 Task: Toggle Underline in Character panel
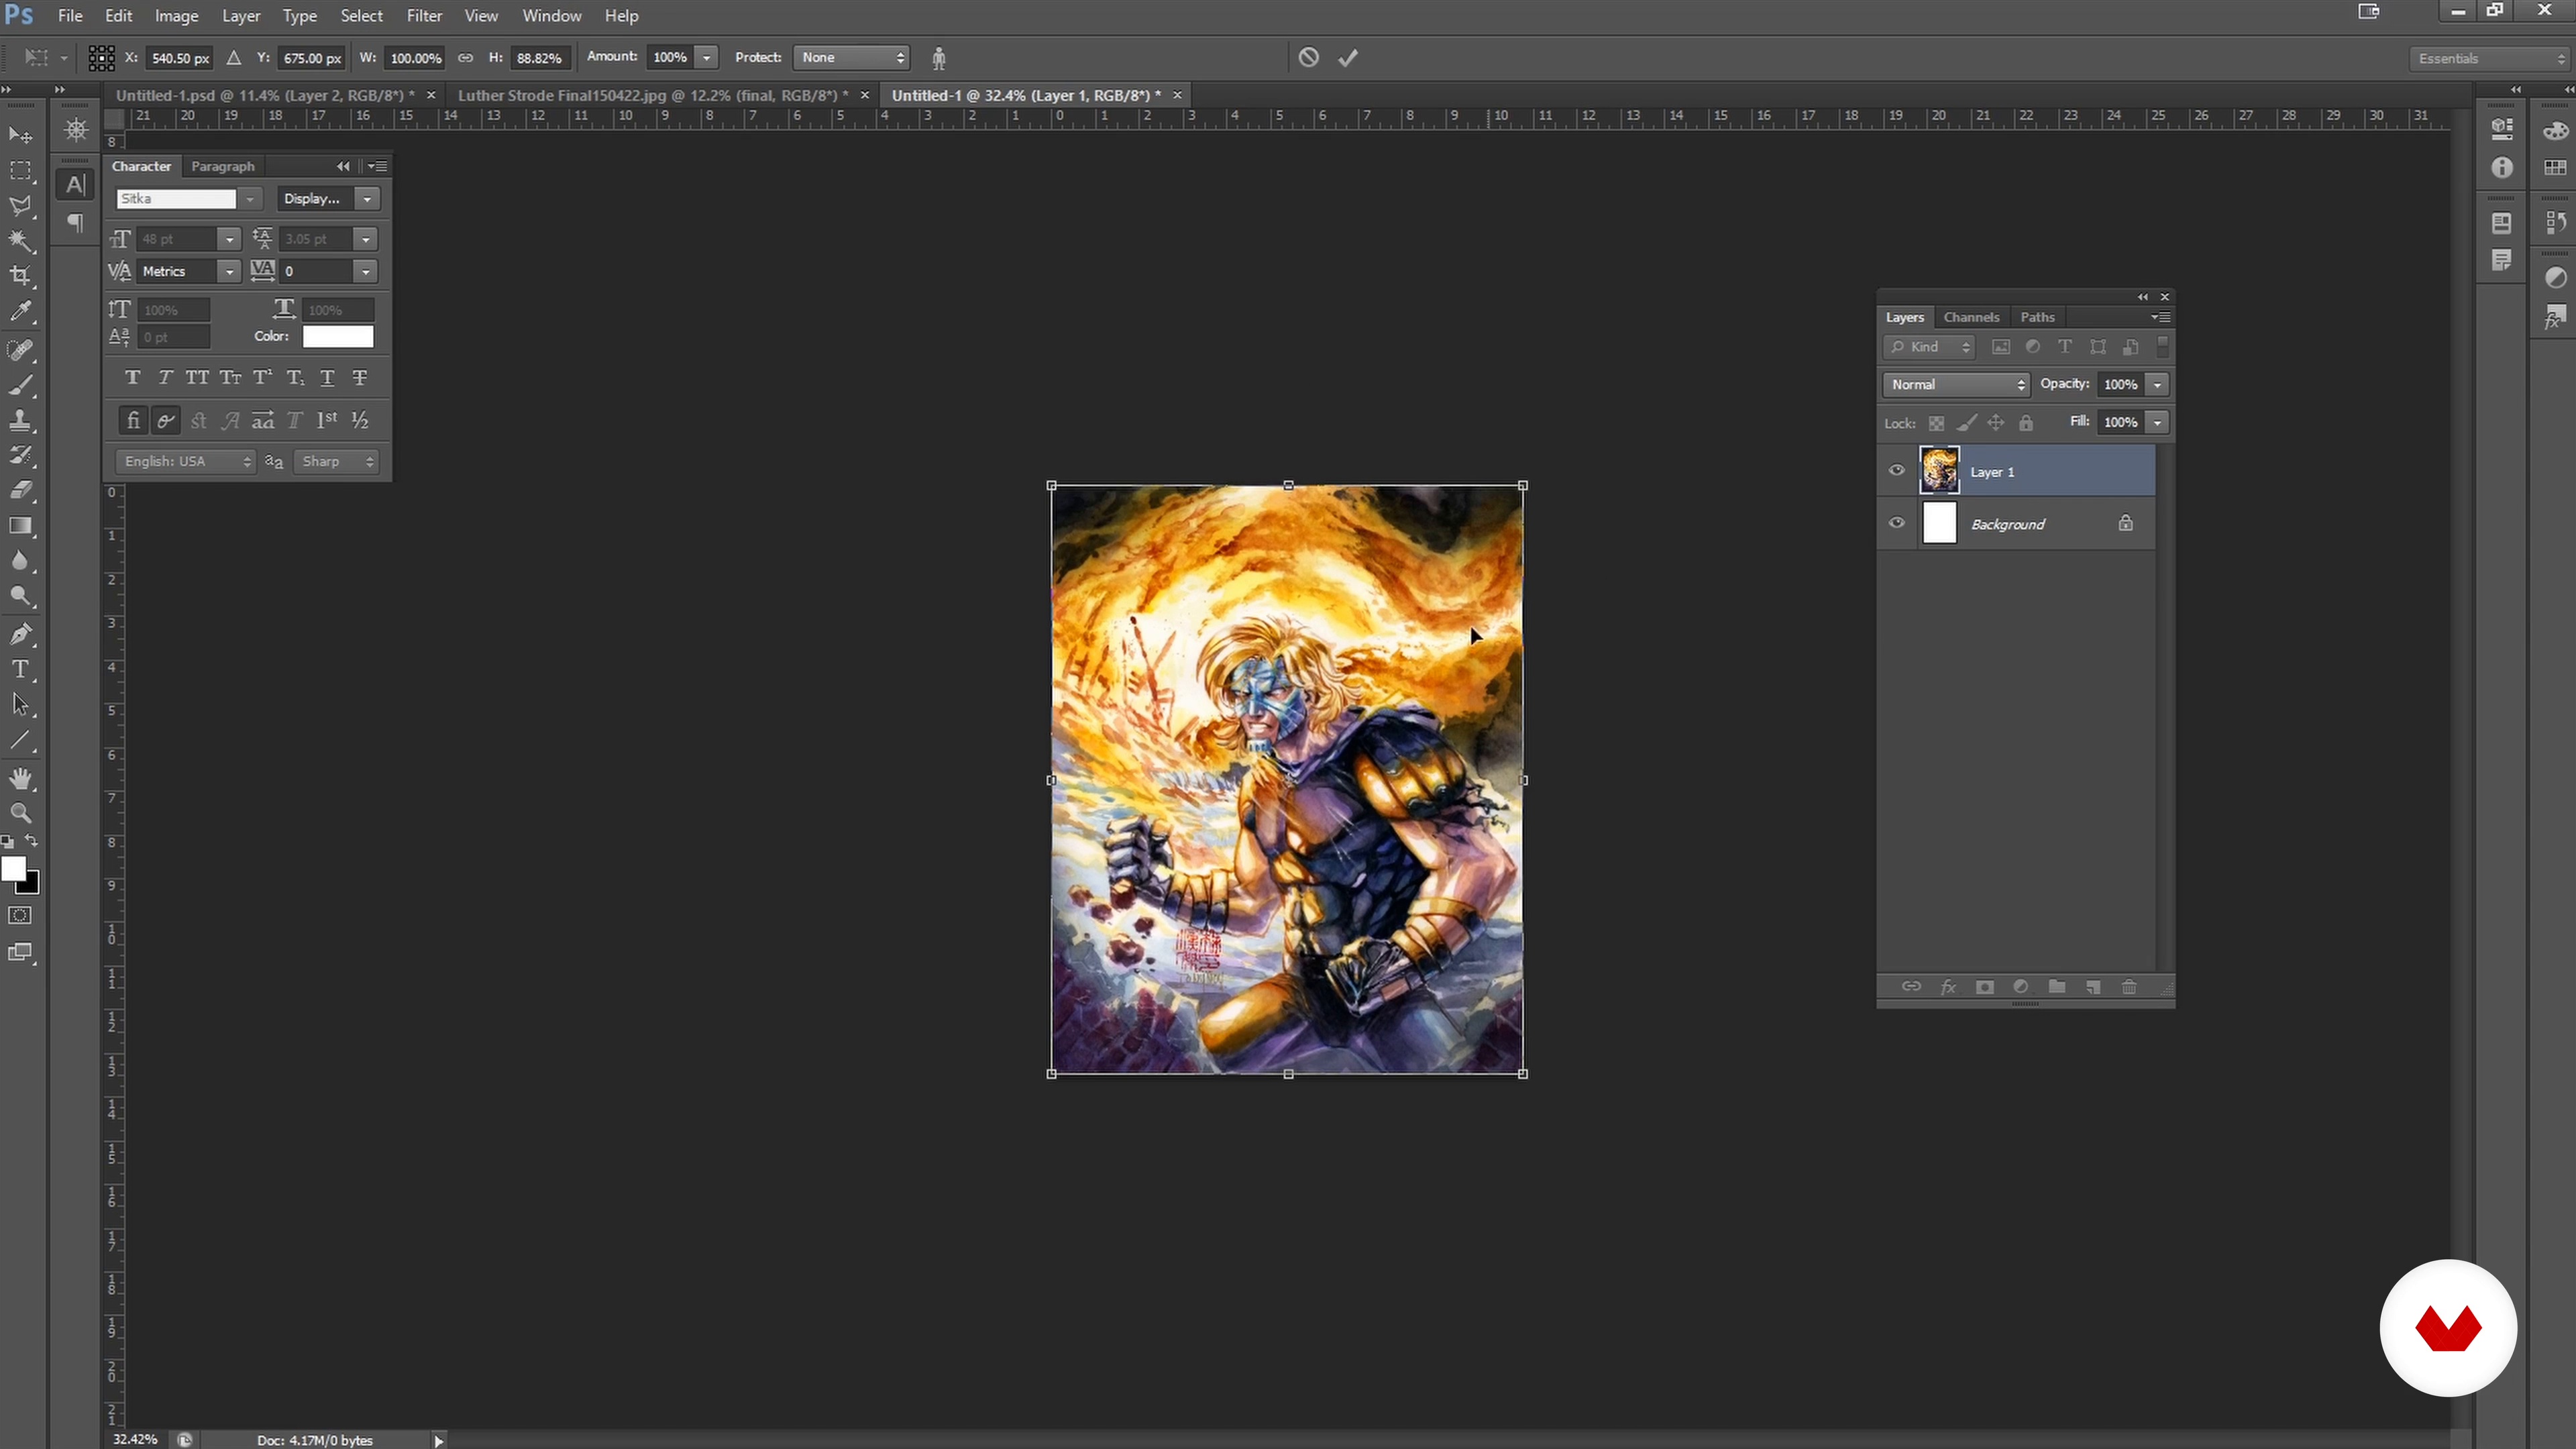tap(327, 377)
